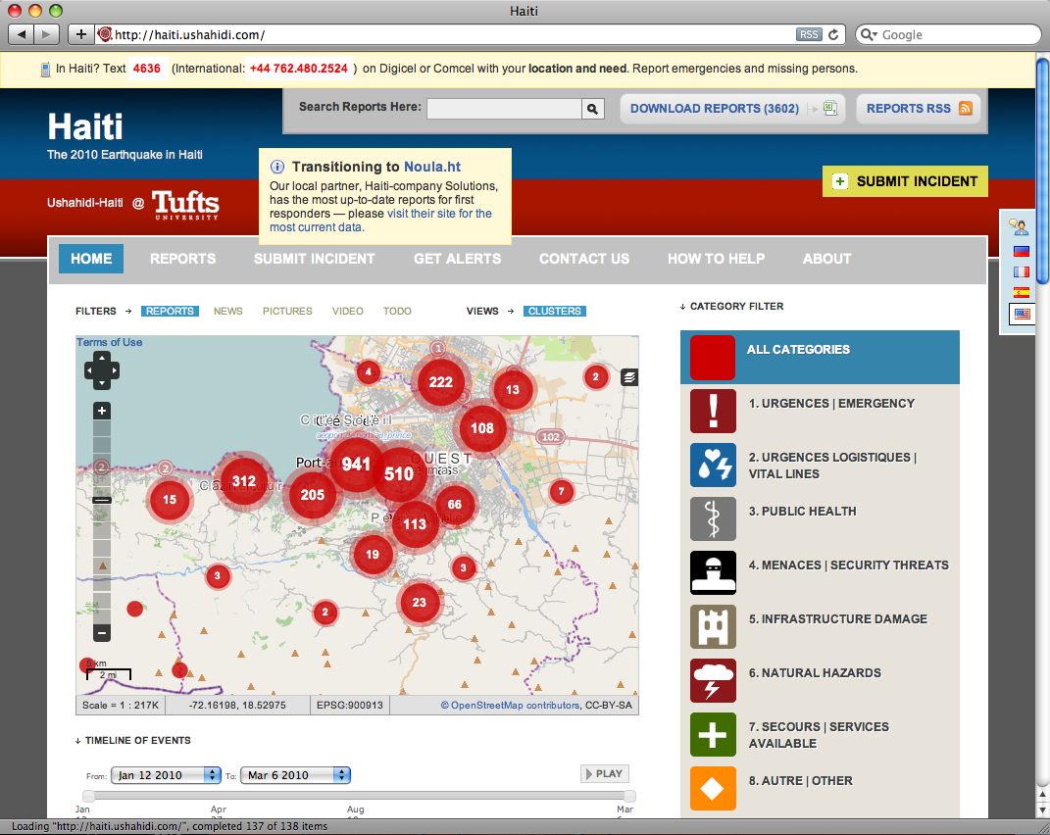Click Download Reports (3602) button
This screenshot has width=1050, height=835.
coord(732,109)
